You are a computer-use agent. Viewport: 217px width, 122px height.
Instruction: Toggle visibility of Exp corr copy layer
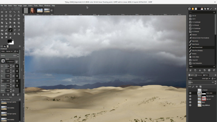click(x=190, y=96)
